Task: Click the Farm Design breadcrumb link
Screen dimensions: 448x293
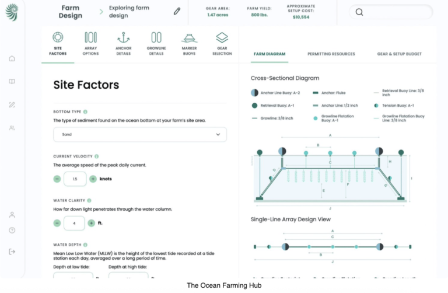Action: point(70,12)
